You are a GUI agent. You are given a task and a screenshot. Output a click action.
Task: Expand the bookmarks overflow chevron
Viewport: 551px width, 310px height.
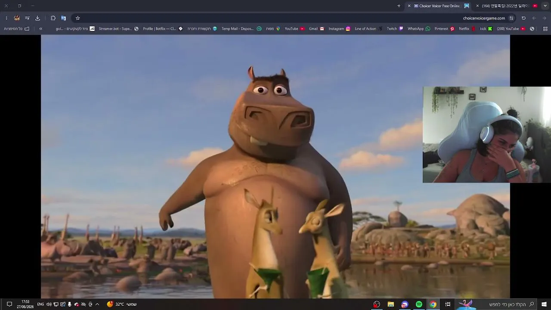(x=40, y=29)
